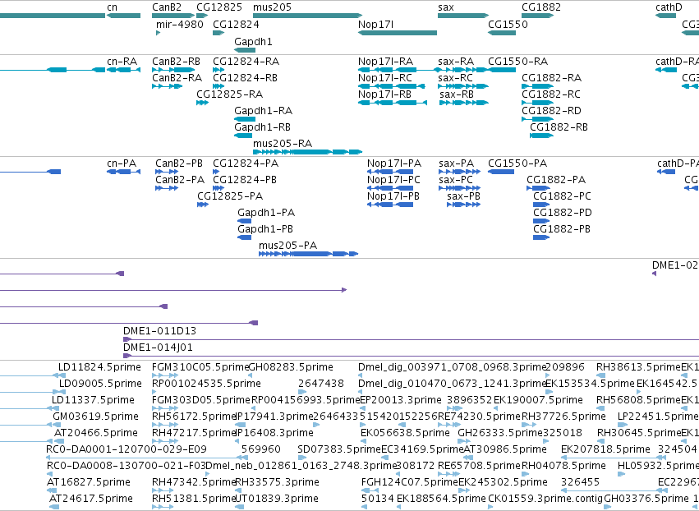Viewport: 699px width, 511px height.
Task: Click the RC0-DA0001-120700-029-E09 EST label
Action: tap(126, 449)
